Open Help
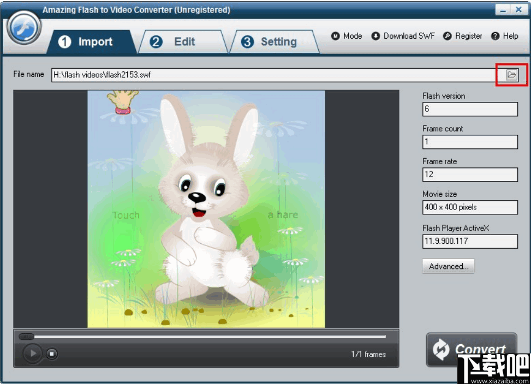This screenshot has height=384, width=531. pyautogui.click(x=505, y=36)
